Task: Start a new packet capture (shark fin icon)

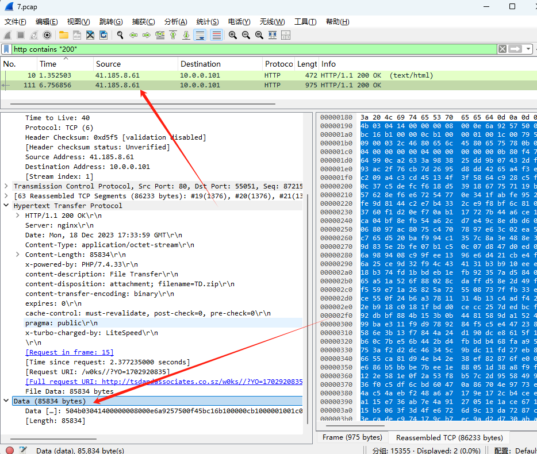Action: 7,35
